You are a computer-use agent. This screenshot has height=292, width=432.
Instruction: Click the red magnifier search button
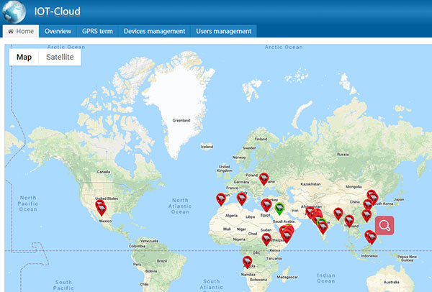(x=384, y=225)
